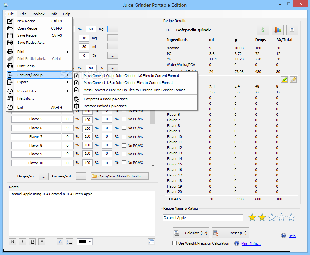Click inside the Notes text area

82,213
